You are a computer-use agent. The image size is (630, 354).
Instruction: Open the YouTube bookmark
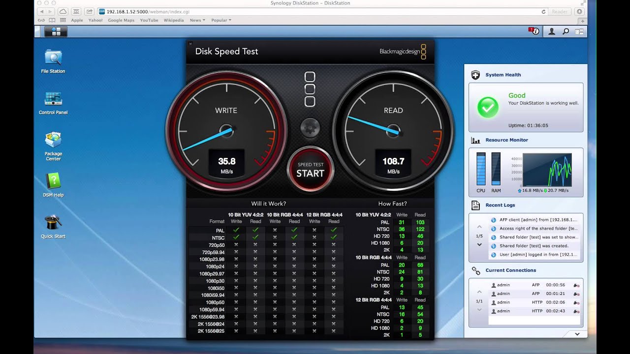point(149,20)
